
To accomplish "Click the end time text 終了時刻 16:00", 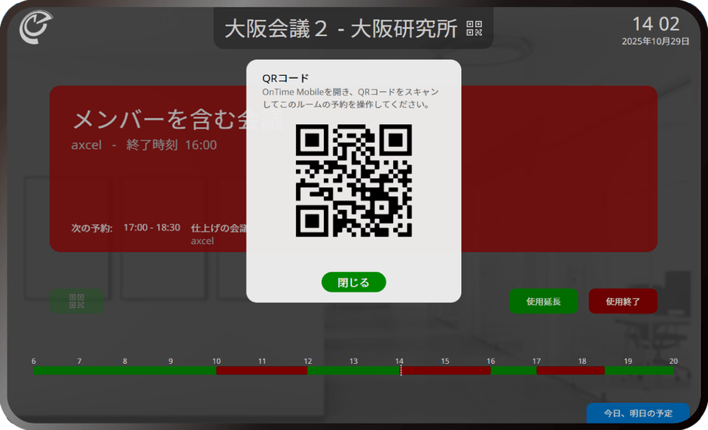I will pyautogui.click(x=172, y=144).
